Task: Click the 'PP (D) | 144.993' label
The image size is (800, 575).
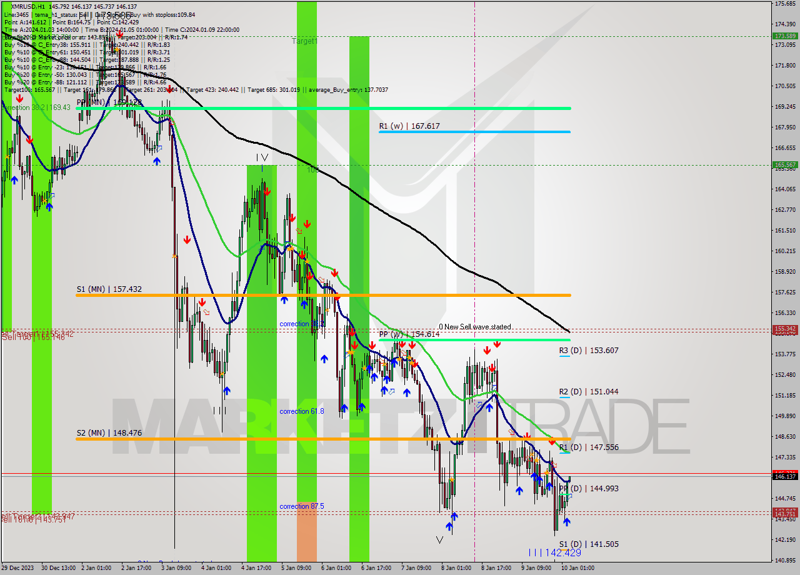Action: [589, 488]
